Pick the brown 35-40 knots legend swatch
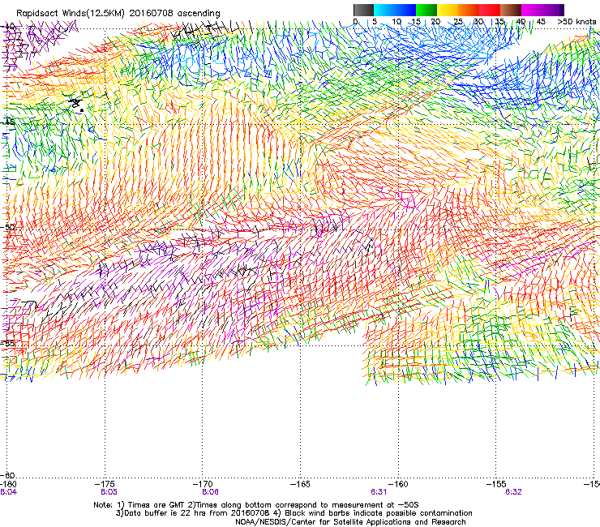The height and width of the screenshot is (527, 600). coord(511,10)
